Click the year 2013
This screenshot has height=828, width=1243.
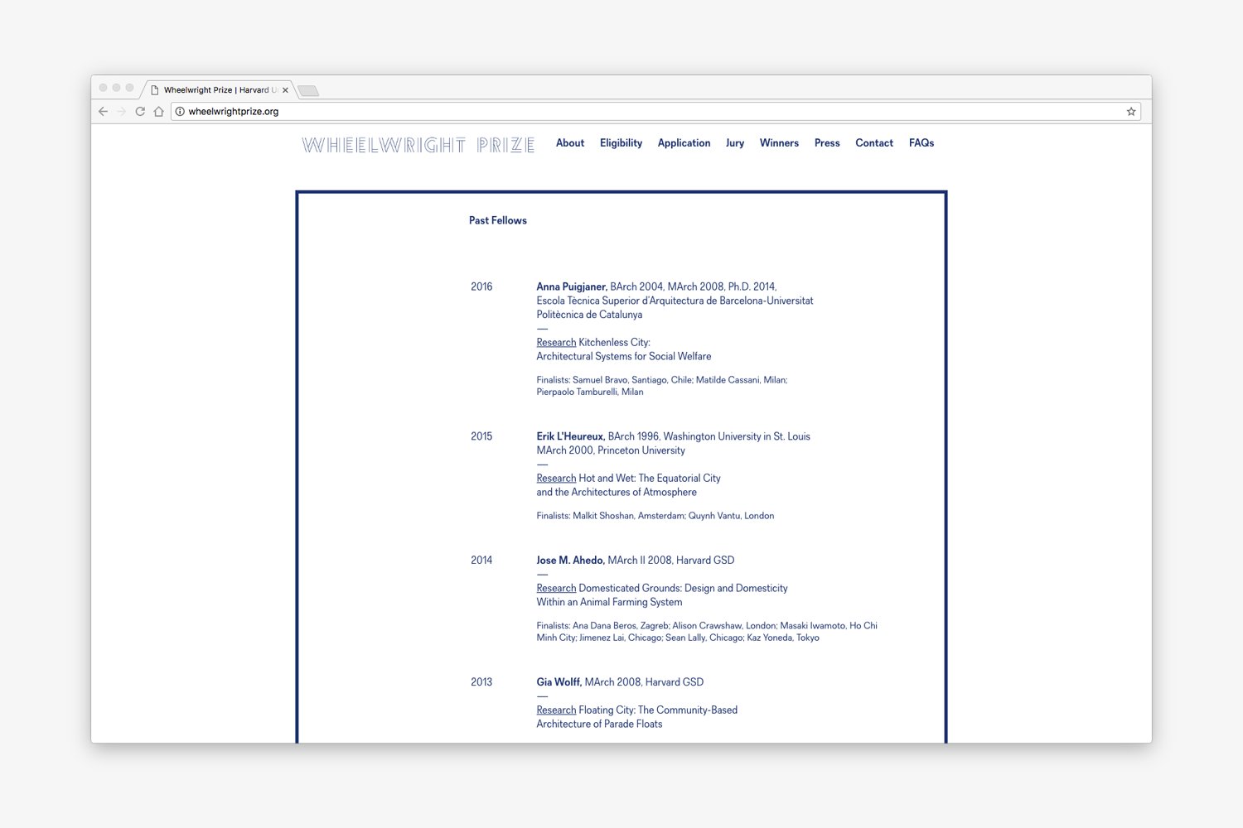(481, 682)
